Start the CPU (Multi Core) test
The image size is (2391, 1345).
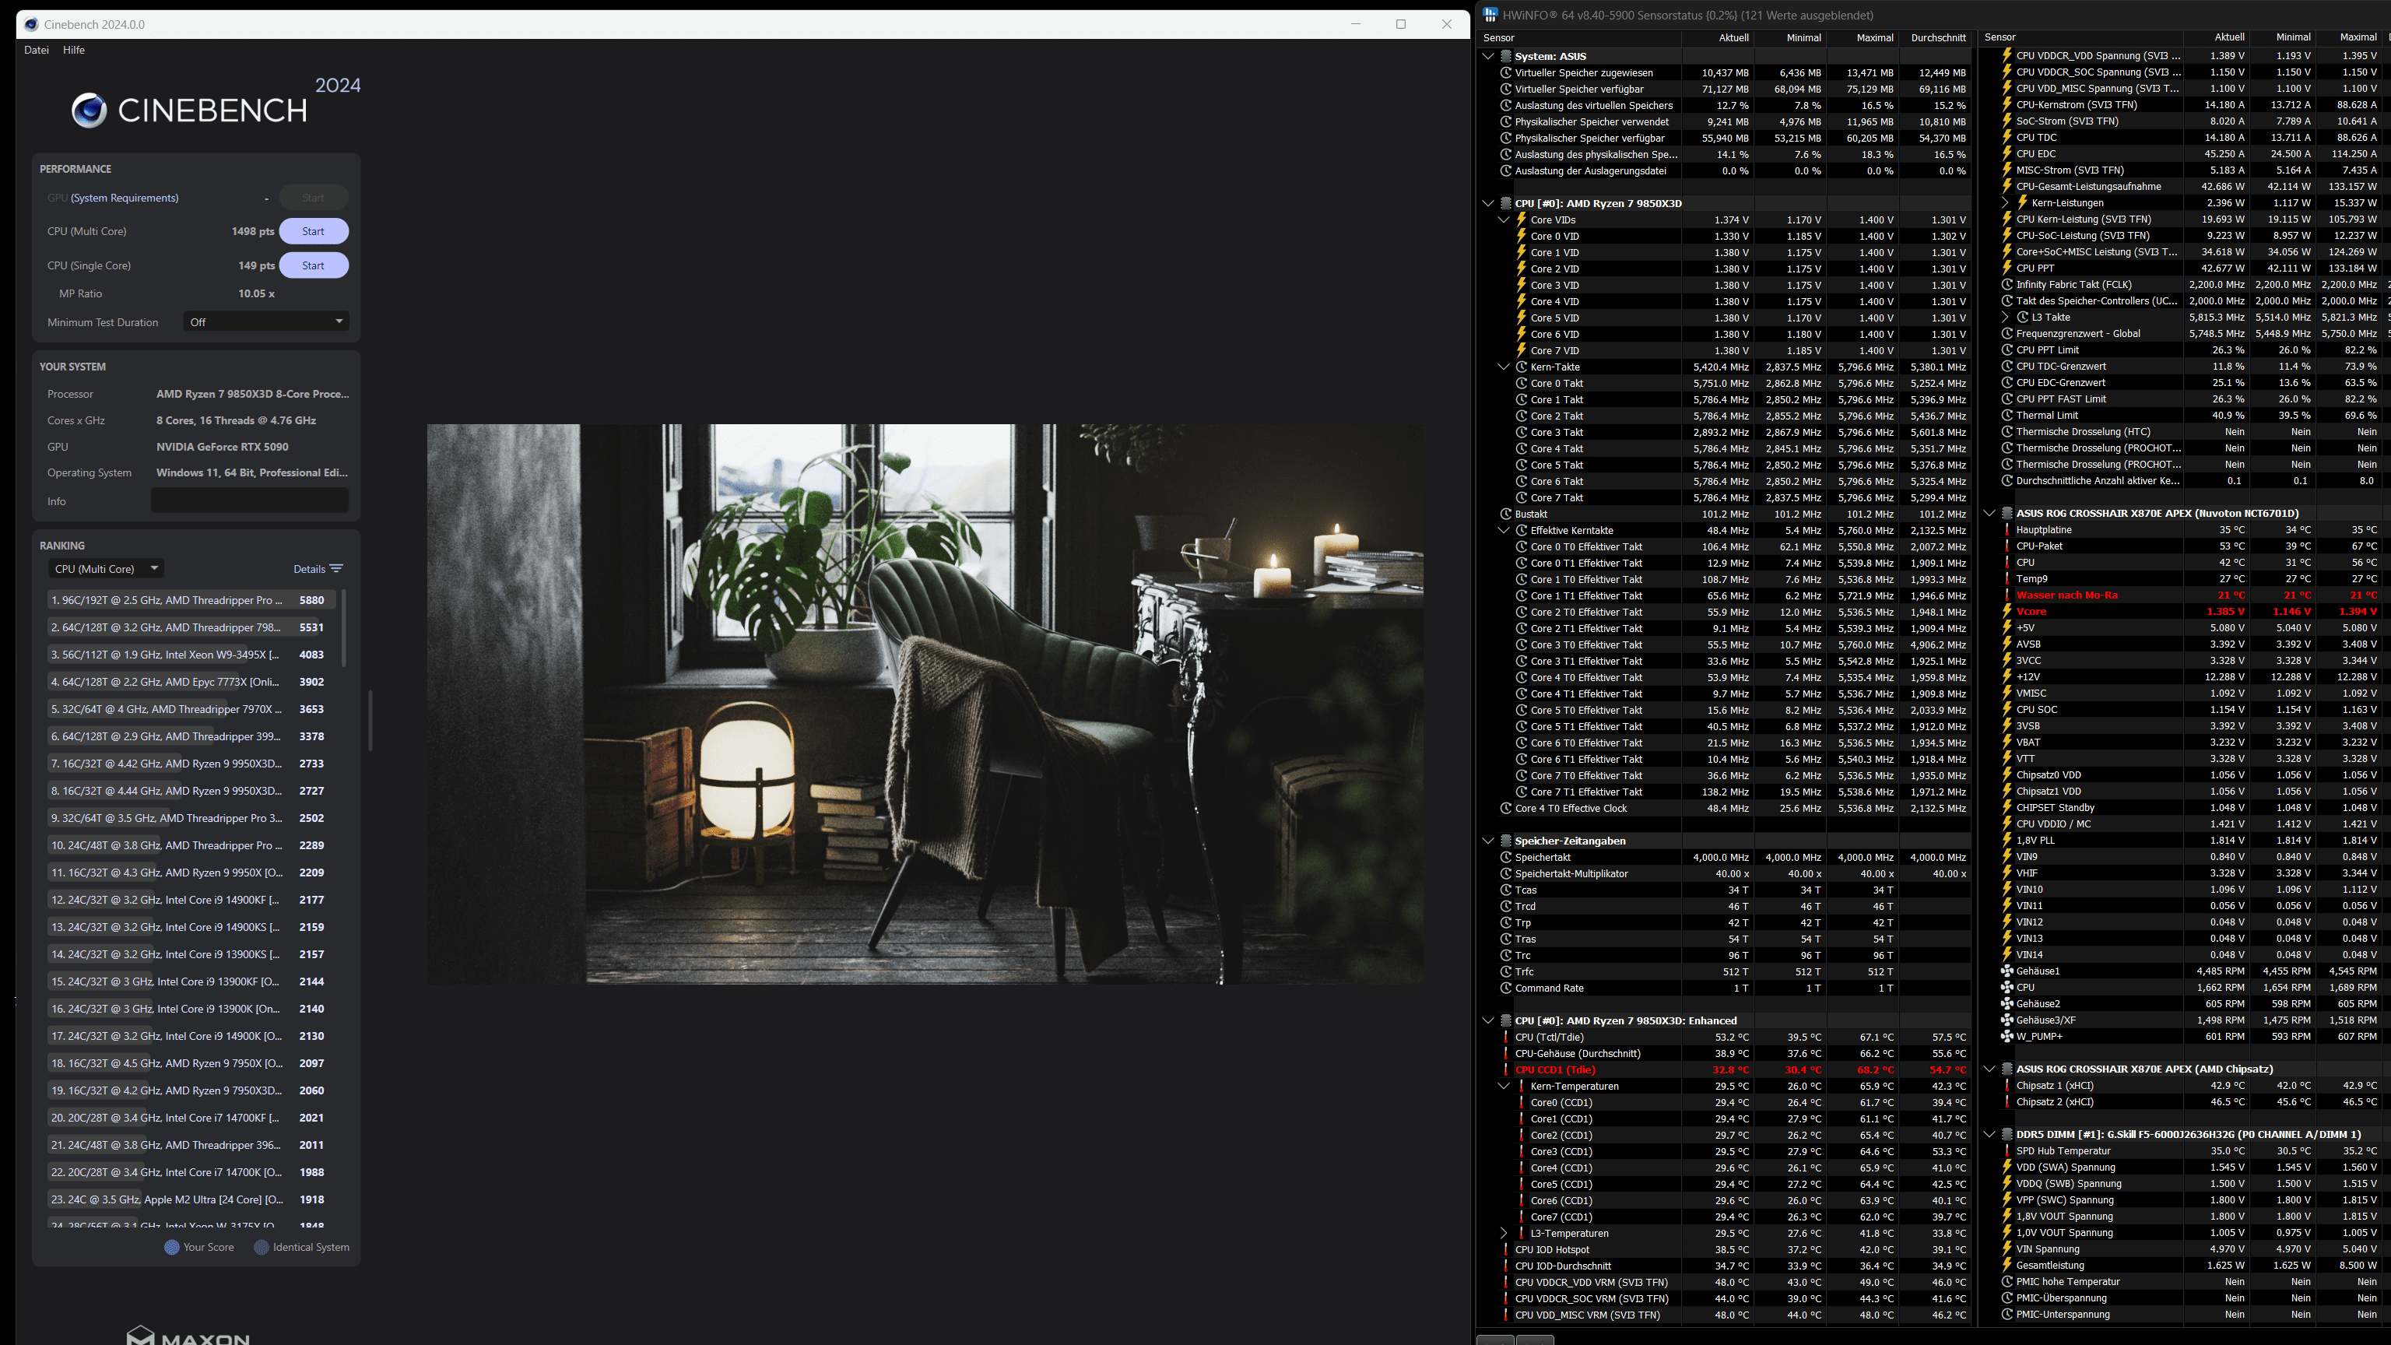tap(313, 231)
